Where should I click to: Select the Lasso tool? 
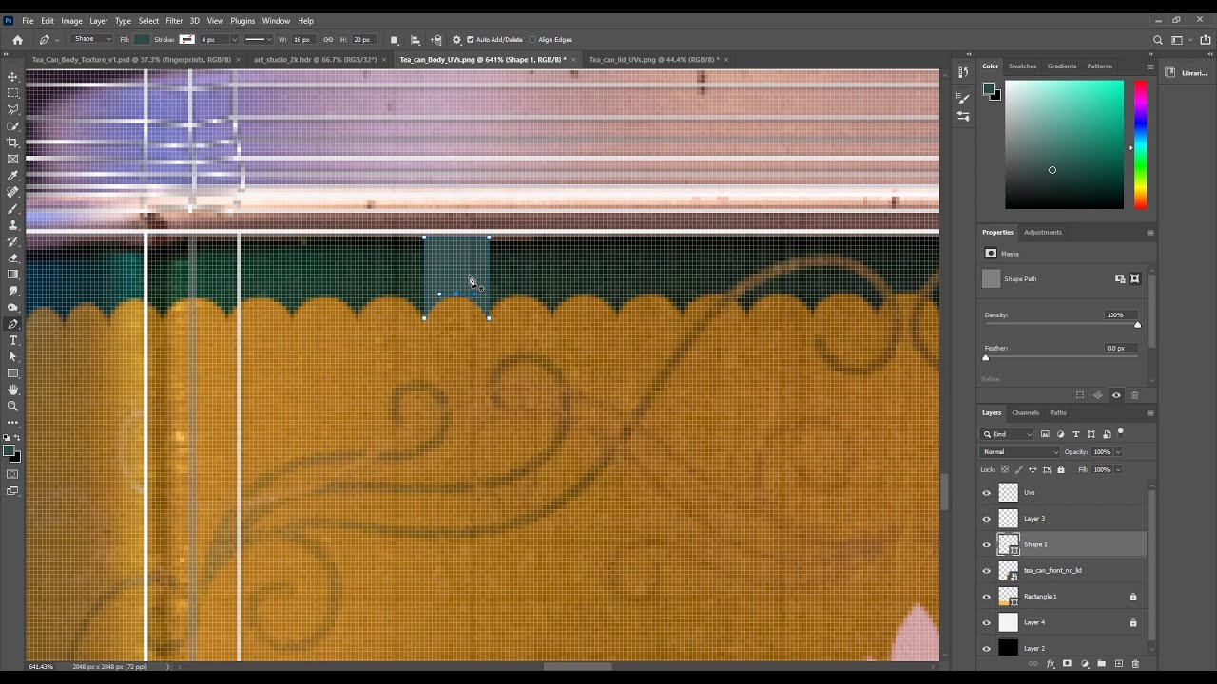click(x=12, y=109)
